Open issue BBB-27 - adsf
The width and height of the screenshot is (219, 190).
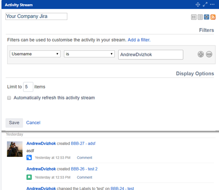click(x=83, y=144)
